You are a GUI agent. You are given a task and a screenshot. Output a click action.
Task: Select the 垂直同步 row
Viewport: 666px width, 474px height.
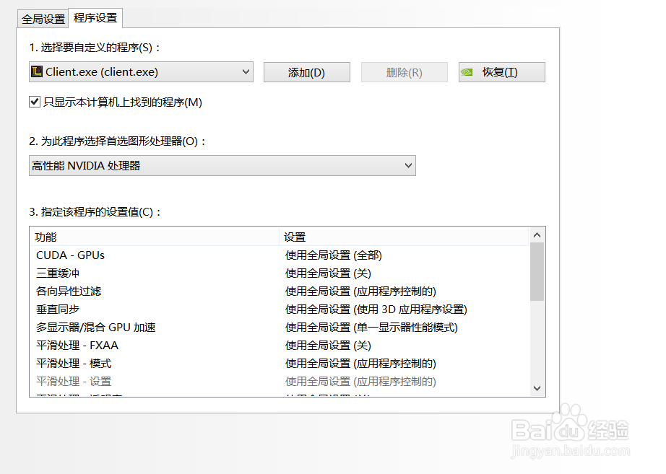[280, 310]
